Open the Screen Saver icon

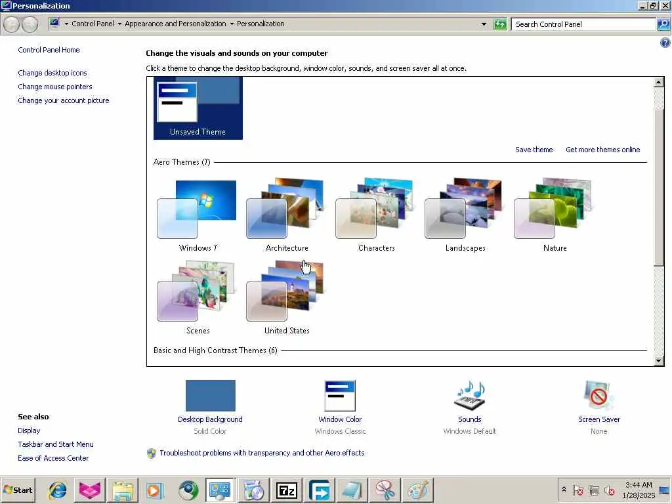click(598, 396)
